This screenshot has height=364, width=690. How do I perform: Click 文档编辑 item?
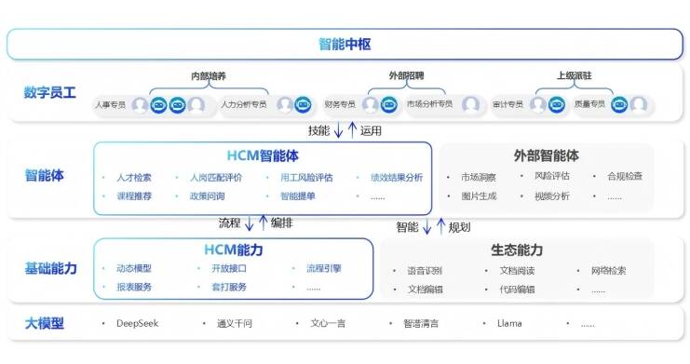[426, 290]
